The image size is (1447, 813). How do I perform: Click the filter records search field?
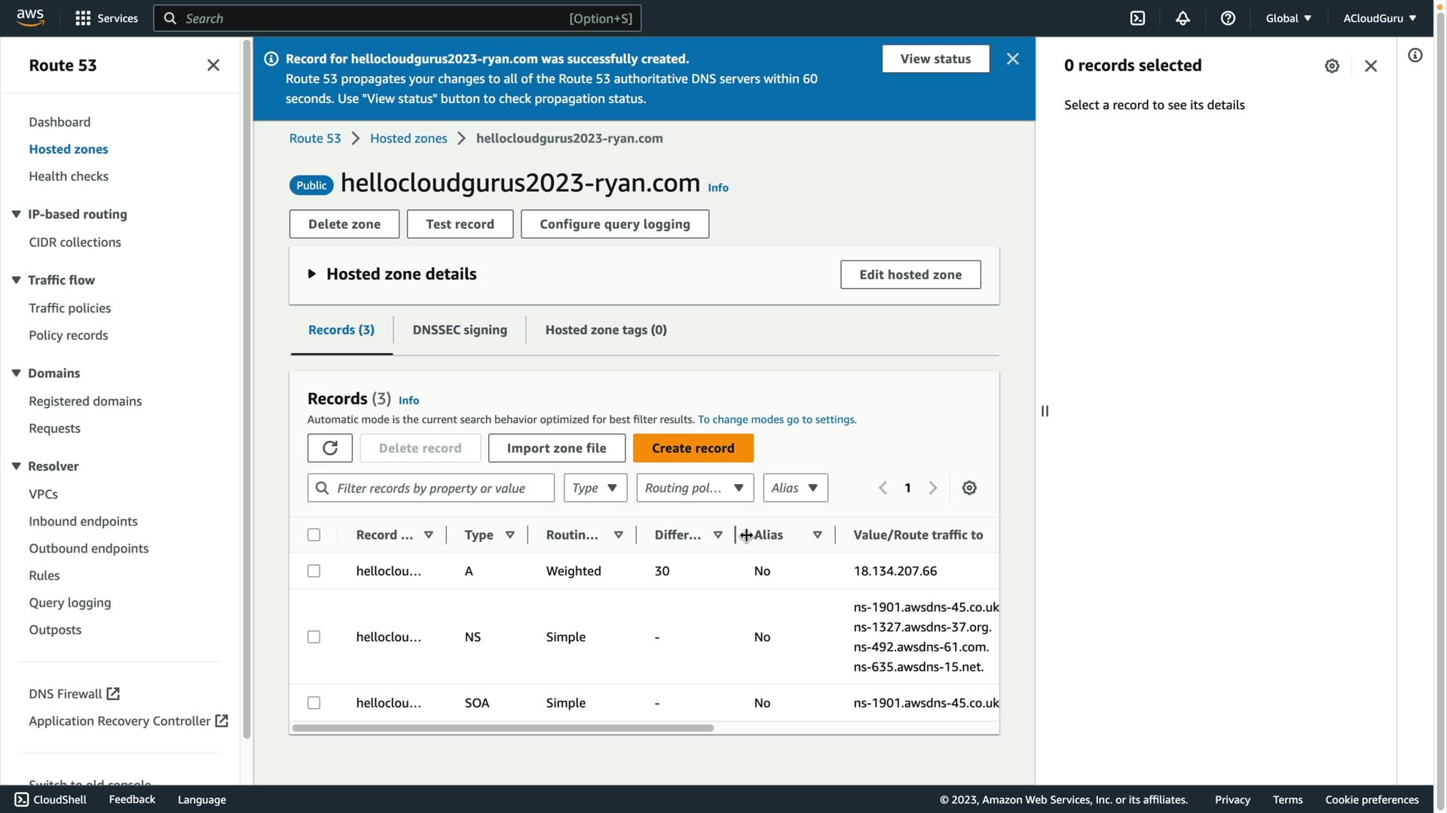441,488
